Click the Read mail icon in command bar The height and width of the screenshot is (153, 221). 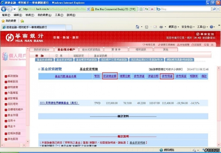point(155,27)
